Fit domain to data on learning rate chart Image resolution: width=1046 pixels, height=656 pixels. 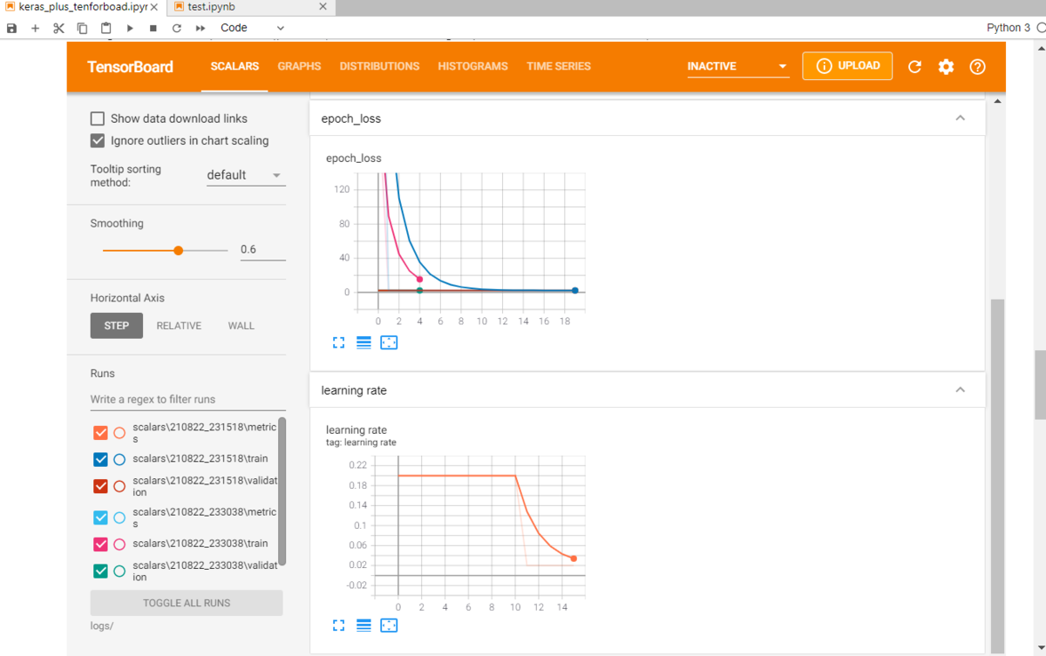click(x=389, y=625)
